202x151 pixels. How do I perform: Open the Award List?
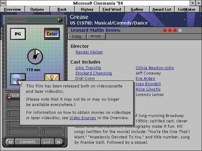click(x=162, y=9)
